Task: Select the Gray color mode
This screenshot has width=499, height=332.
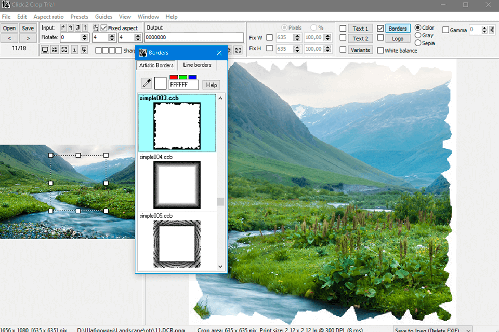Action: tap(418, 35)
